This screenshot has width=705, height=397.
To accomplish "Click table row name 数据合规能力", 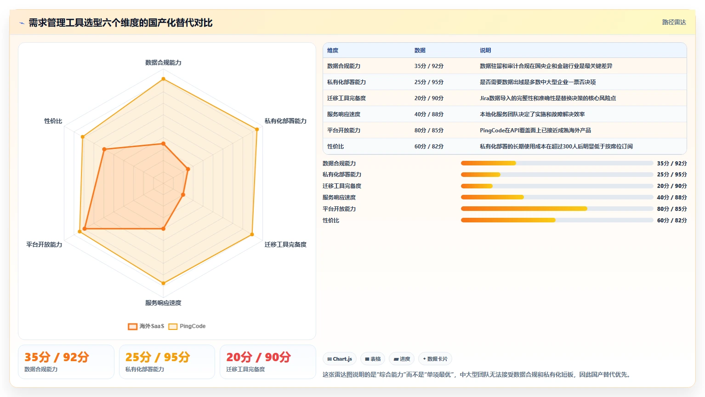I will coord(344,66).
